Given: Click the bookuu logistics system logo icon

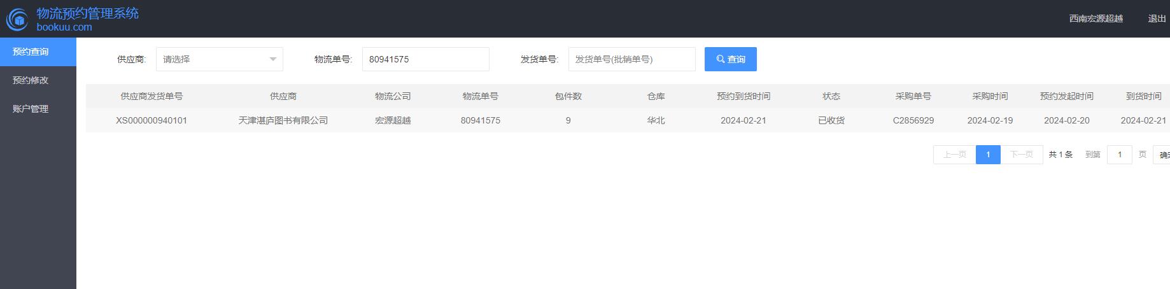Looking at the screenshot, I should click(x=17, y=19).
